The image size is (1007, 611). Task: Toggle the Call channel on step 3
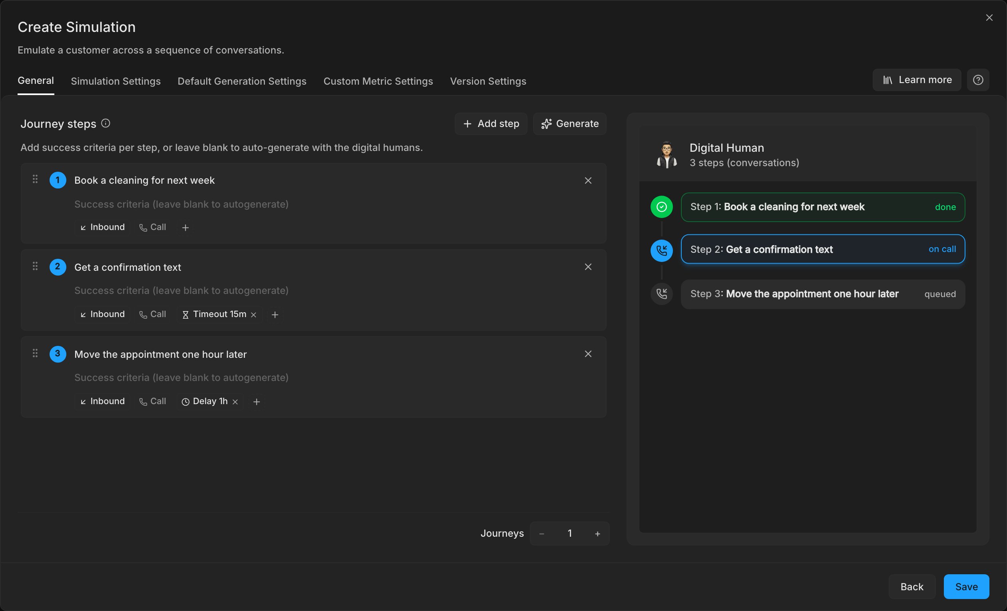(152, 401)
